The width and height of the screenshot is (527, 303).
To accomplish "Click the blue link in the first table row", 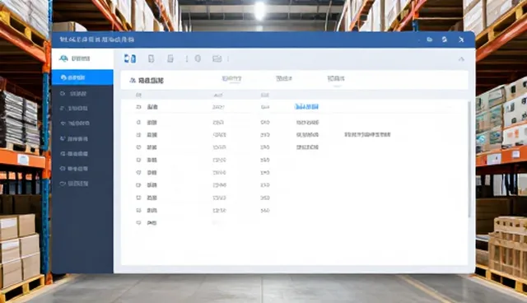I will (x=306, y=107).
